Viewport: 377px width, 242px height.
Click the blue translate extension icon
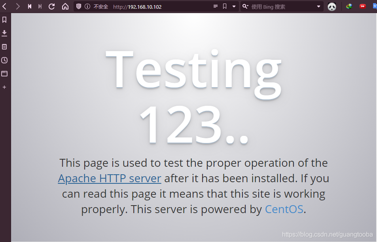coord(375,6)
